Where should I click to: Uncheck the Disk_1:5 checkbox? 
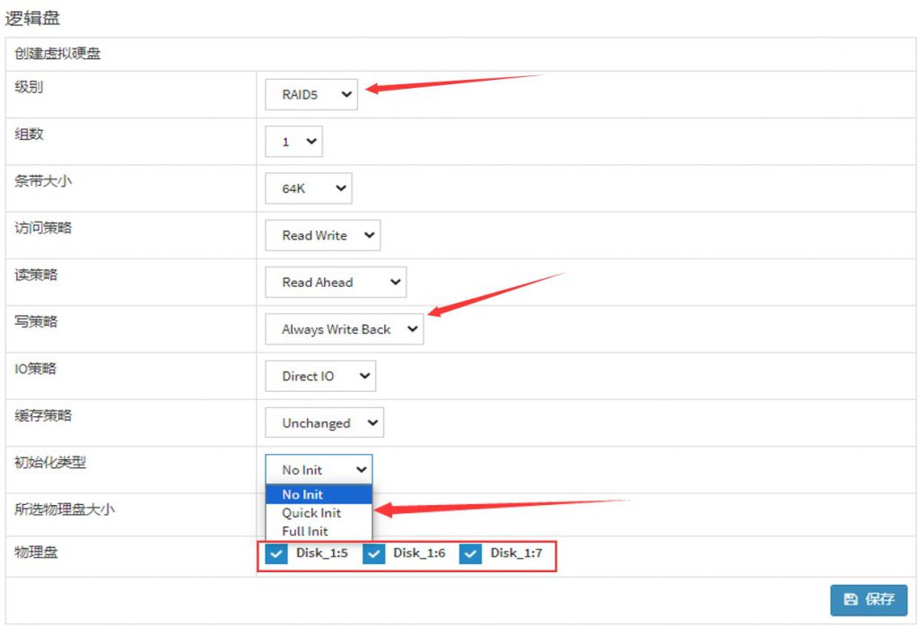[276, 554]
